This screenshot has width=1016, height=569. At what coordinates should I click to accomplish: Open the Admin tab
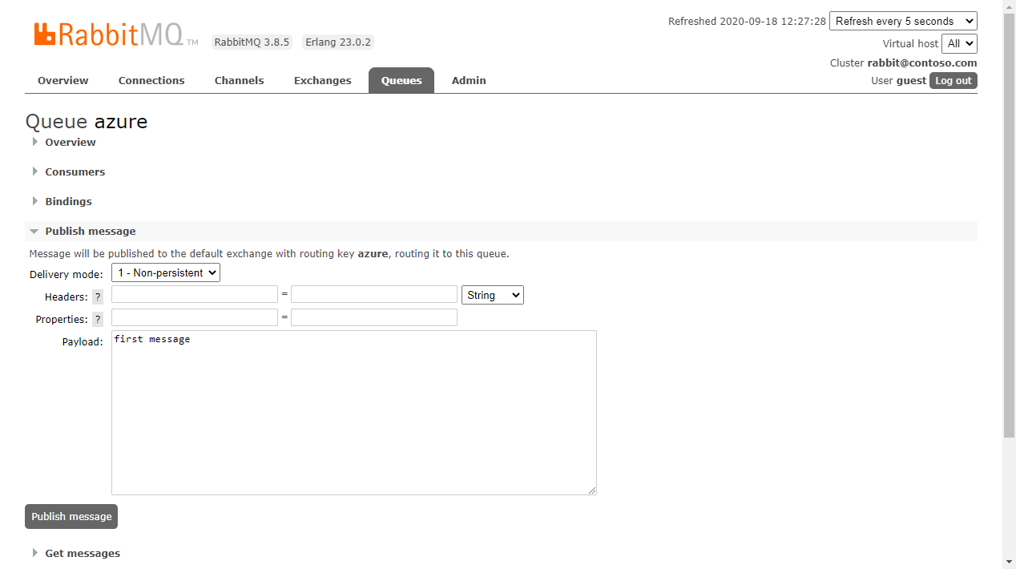coord(468,80)
